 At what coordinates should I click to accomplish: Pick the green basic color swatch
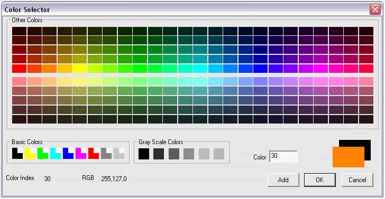click(43, 153)
